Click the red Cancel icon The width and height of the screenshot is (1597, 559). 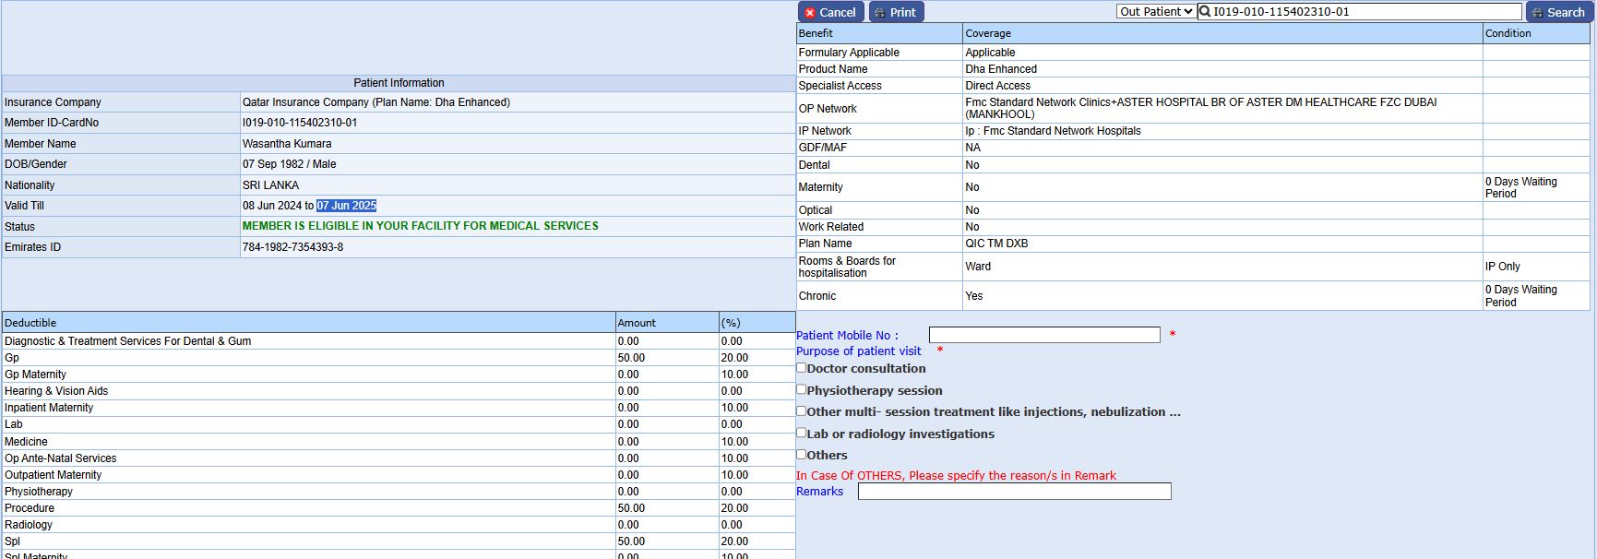[x=810, y=13]
